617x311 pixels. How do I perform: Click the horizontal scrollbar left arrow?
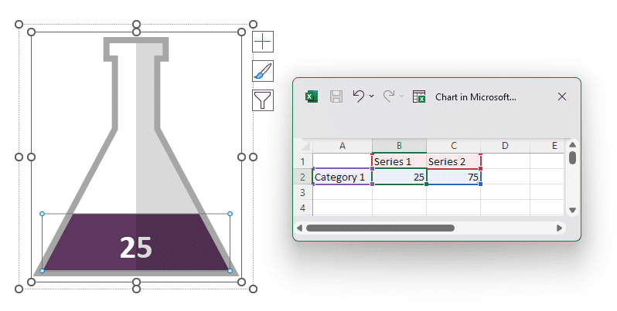point(300,228)
